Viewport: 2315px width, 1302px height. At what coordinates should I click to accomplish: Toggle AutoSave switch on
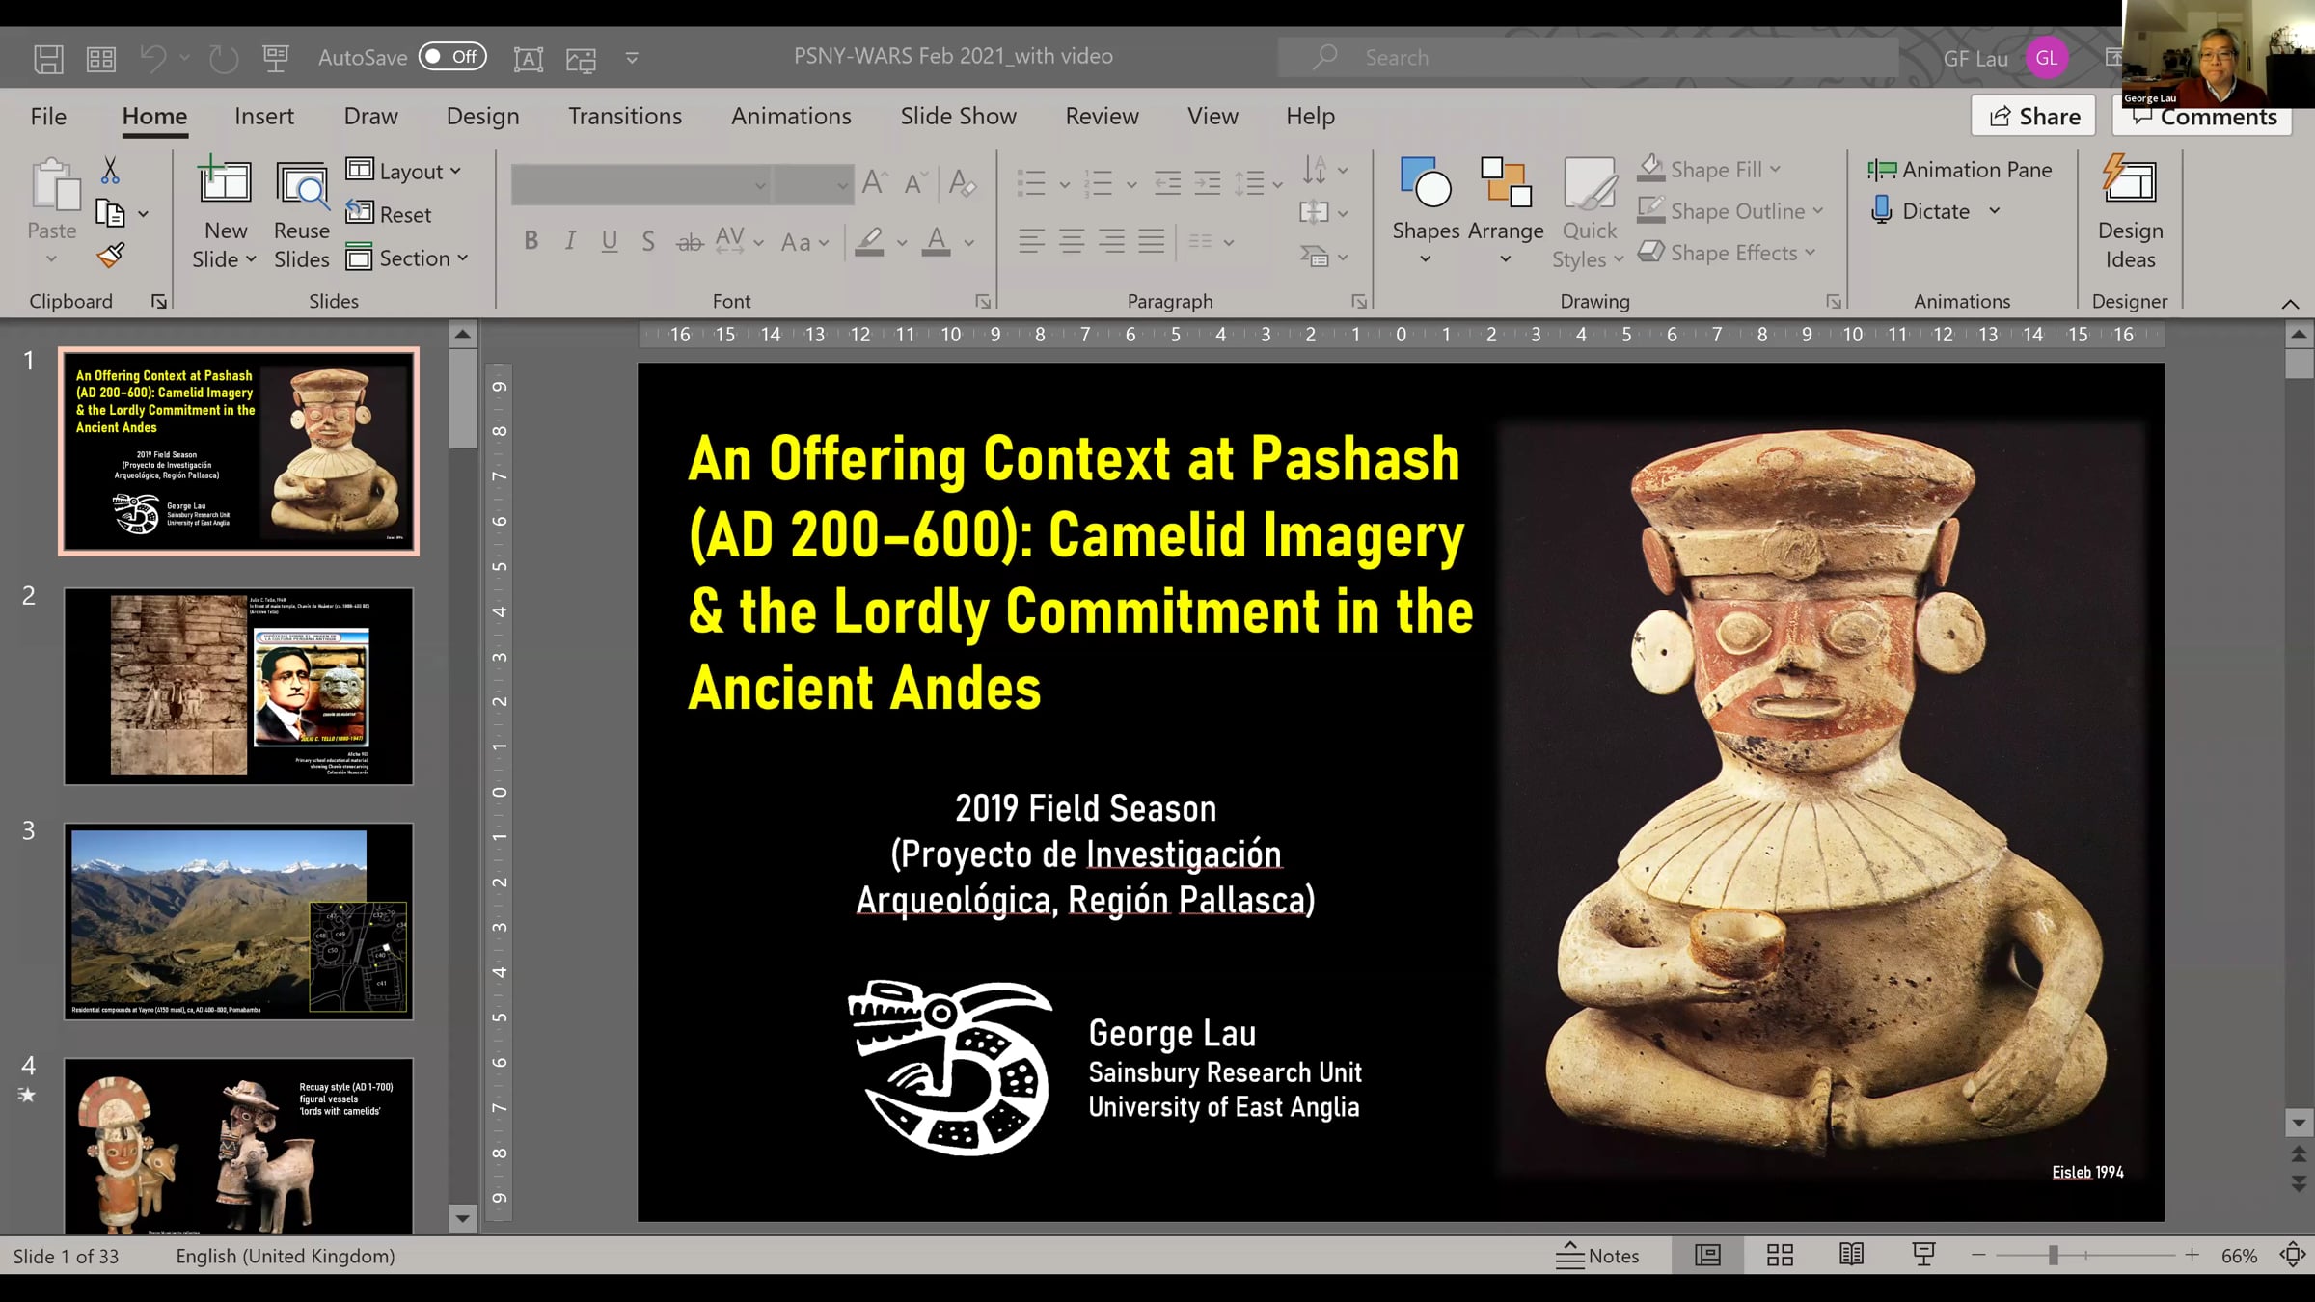pyautogui.click(x=452, y=57)
